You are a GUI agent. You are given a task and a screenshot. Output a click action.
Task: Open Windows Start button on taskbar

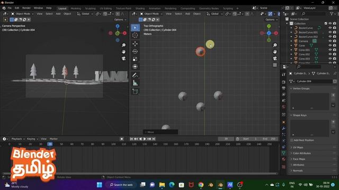[100, 185]
